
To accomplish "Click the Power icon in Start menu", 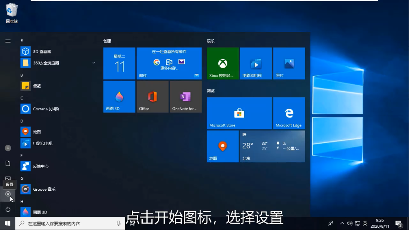I will coord(8,209).
